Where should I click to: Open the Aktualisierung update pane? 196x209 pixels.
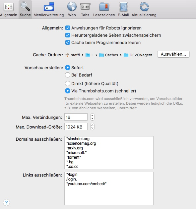[x=144, y=9]
